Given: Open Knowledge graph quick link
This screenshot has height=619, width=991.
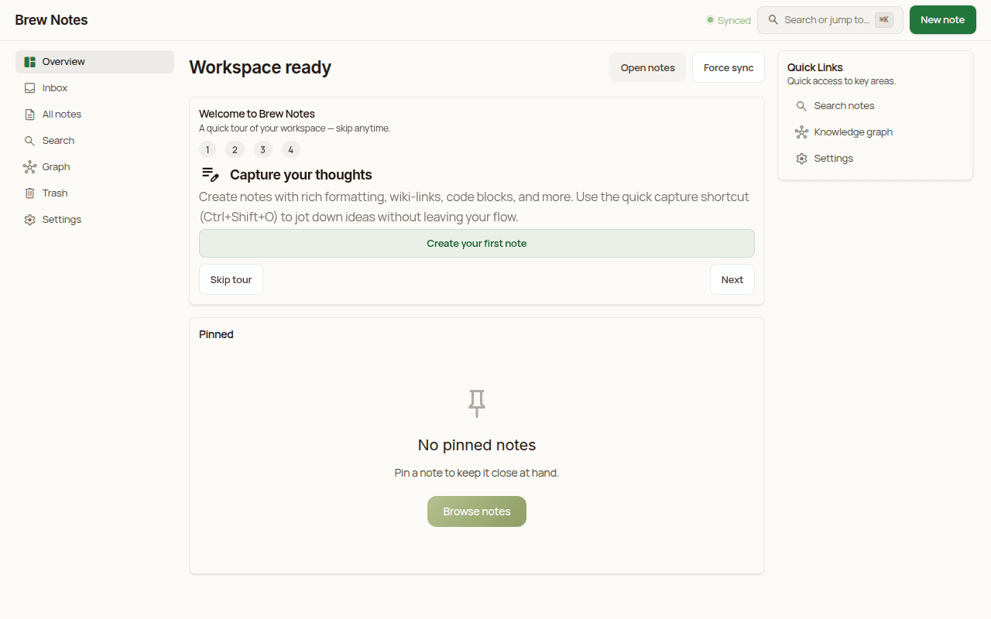Looking at the screenshot, I should 875,132.
